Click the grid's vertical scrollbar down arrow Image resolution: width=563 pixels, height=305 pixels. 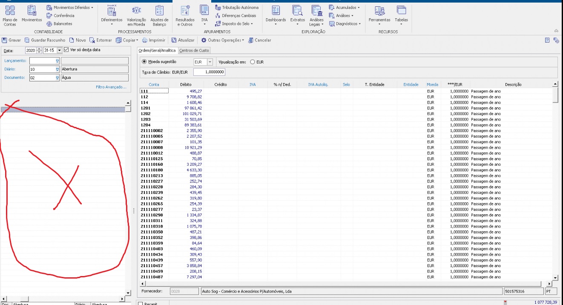click(x=554, y=278)
